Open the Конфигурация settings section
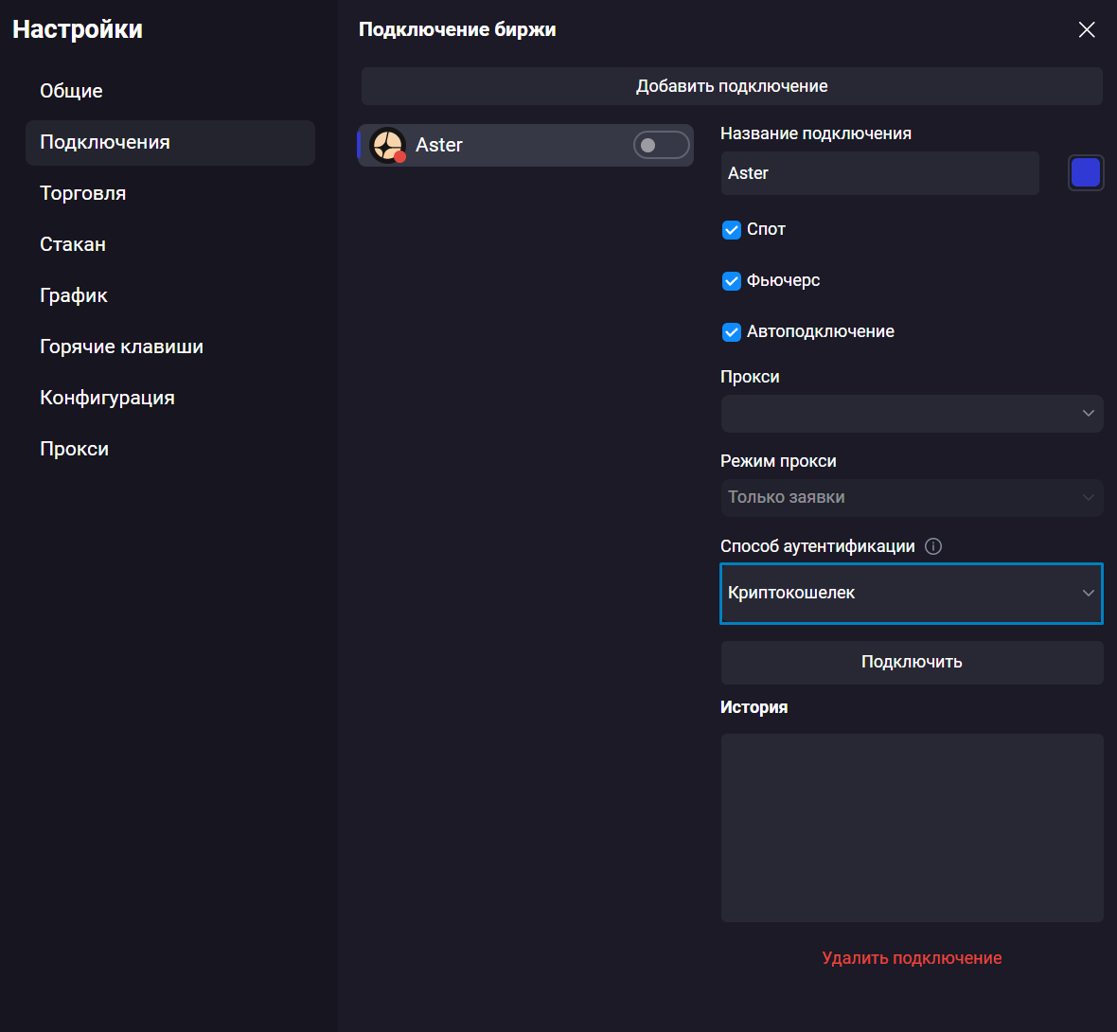1117x1032 pixels. click(170, 398)
